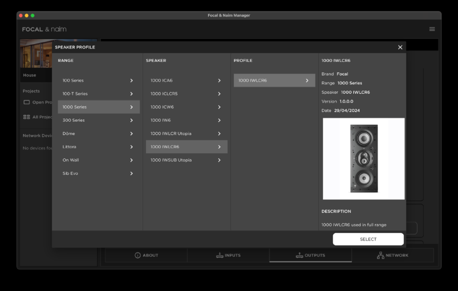Click the description '1000 IWLCR6 used in full range'
The height and width of the screenshot is (291, 458).
(354, 225)
